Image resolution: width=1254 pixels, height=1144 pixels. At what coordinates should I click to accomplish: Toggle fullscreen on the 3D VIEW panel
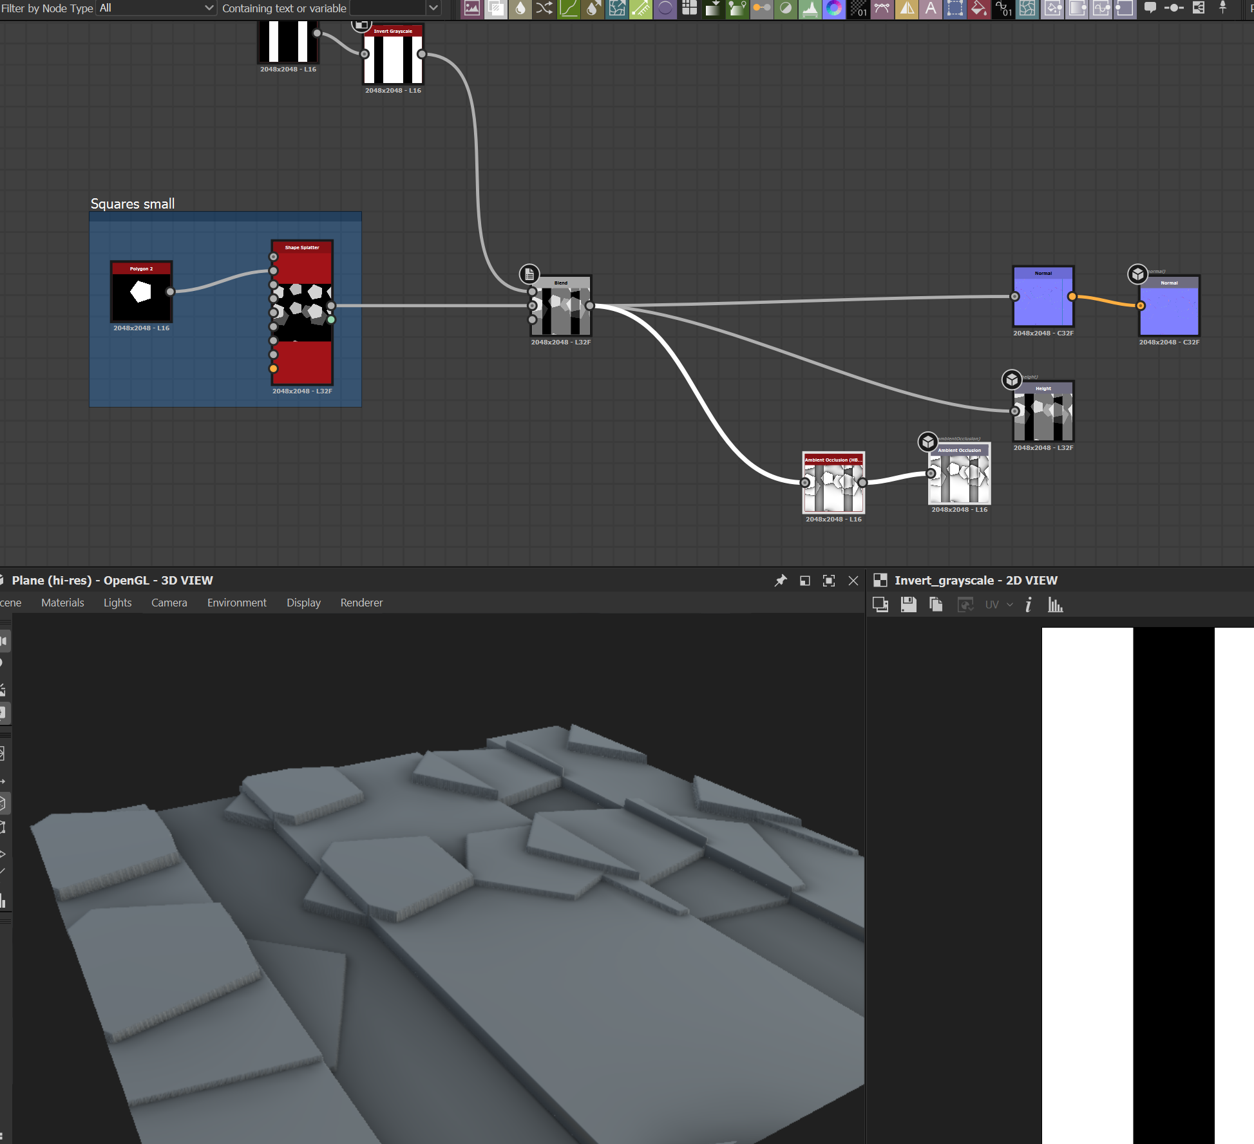(829, 580)
